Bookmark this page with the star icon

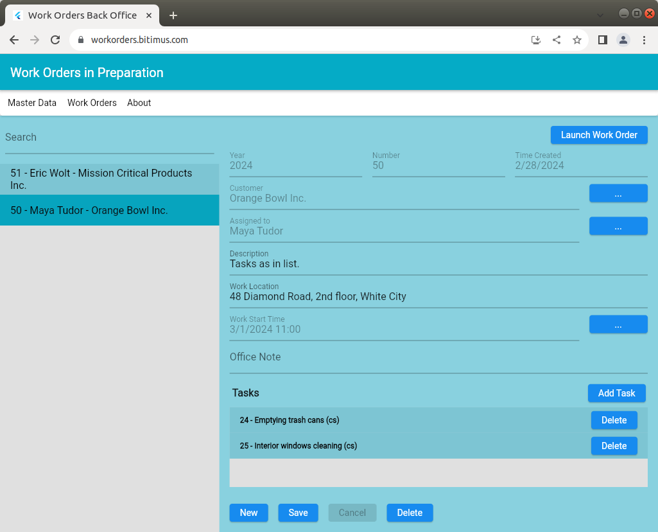pos(577,40)
